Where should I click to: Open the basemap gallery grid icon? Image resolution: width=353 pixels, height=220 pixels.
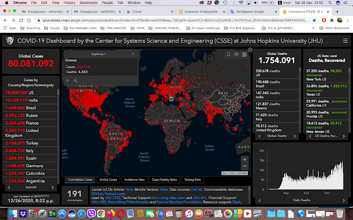point(244,54)
